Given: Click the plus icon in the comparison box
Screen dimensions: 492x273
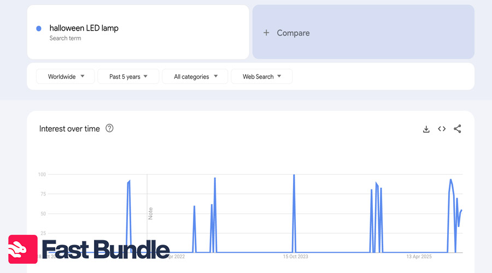Looking at the screenshot, I should (266, 33).
